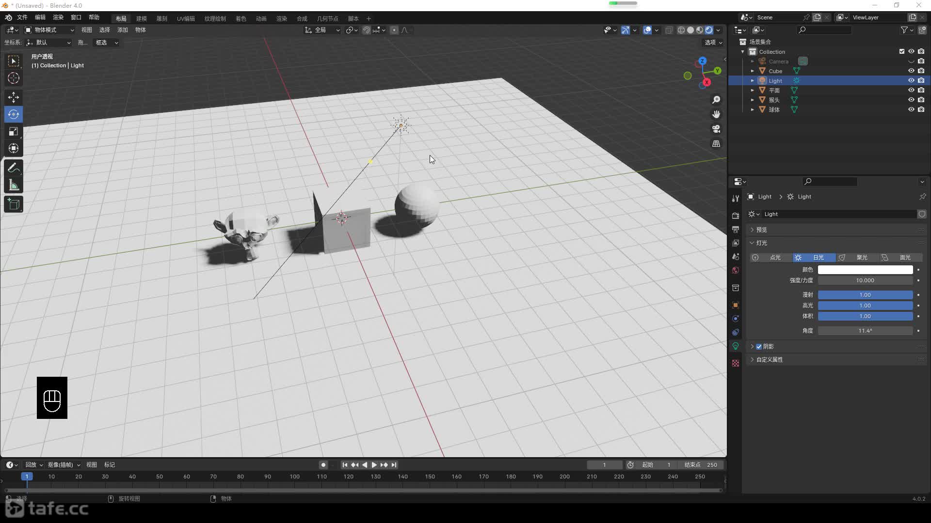Image resolution: width=931 pixels, height=523 pixels.
Task: Select the Measure tool
Action: tap(14, 185)
